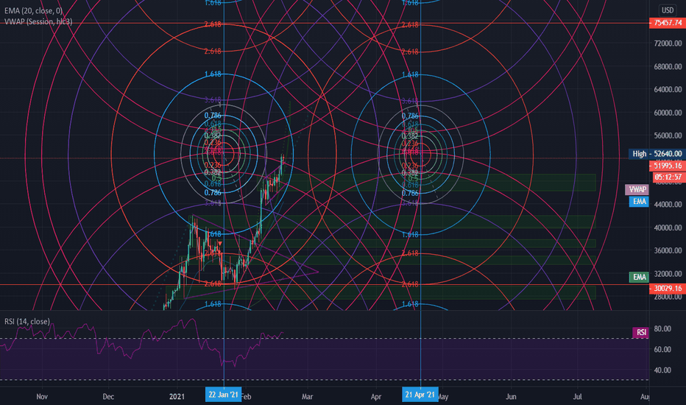Viewport: 686px width, 405px height.
Task: Click the 30029.16 red price label
Action: click(x=667, y=288)
